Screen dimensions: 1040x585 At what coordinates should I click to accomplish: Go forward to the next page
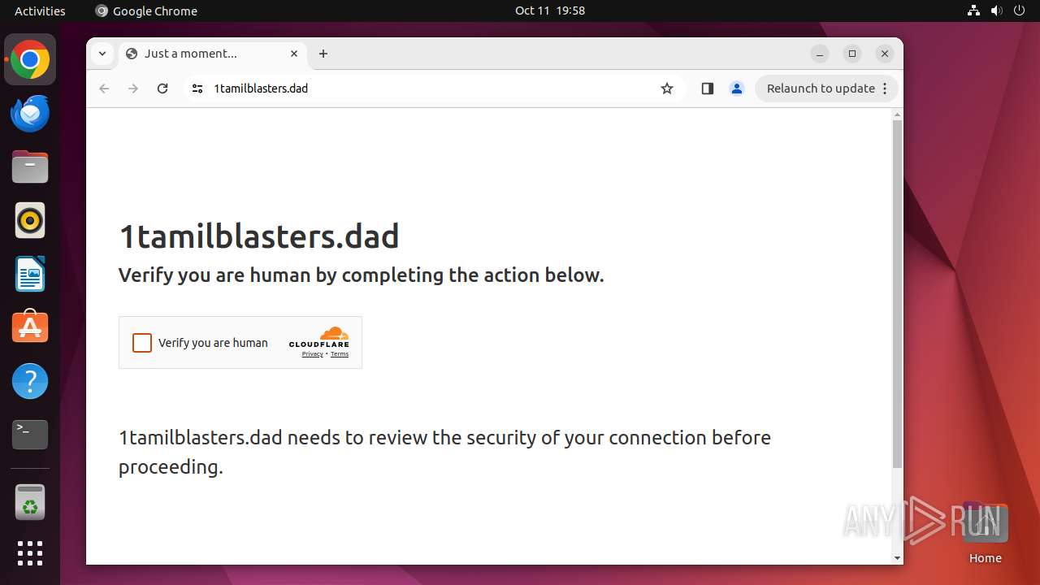133,89
